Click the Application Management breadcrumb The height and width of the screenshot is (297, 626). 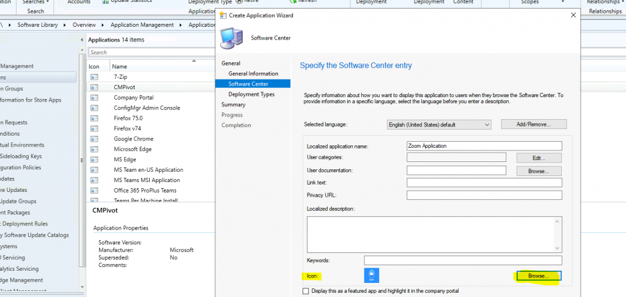click(142, 24)
